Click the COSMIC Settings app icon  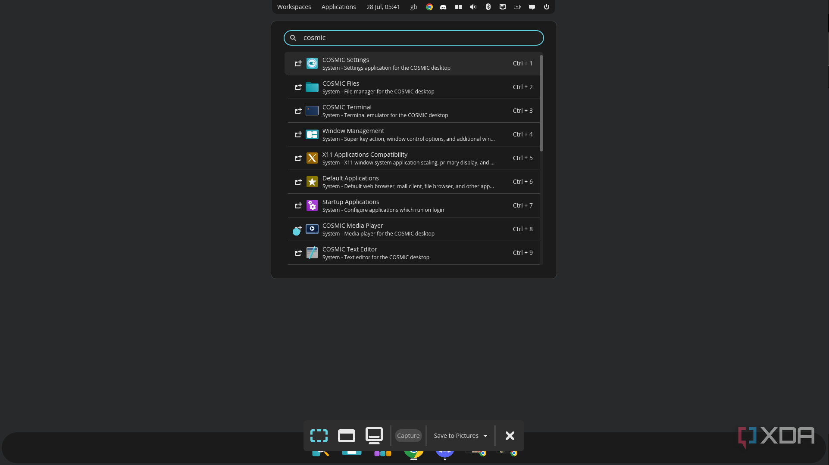[312, 63]
